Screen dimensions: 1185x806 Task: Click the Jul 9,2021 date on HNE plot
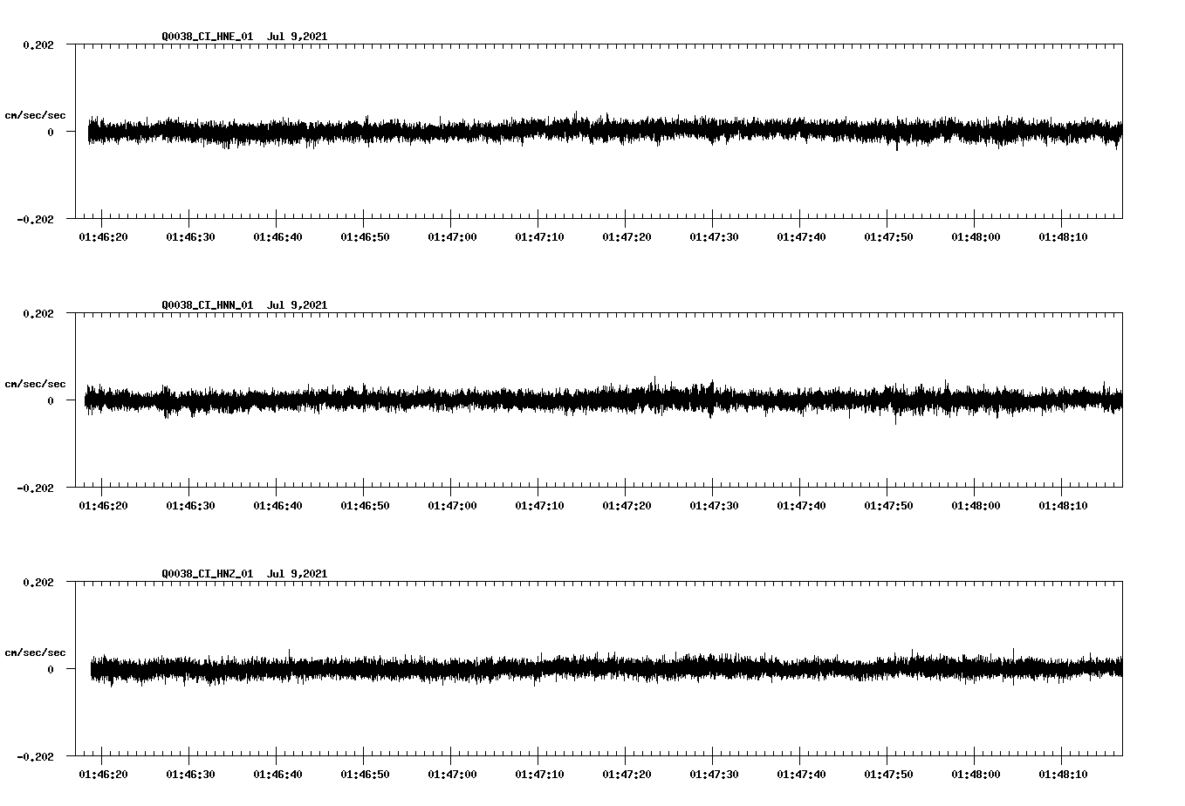(x=298, y=37)
